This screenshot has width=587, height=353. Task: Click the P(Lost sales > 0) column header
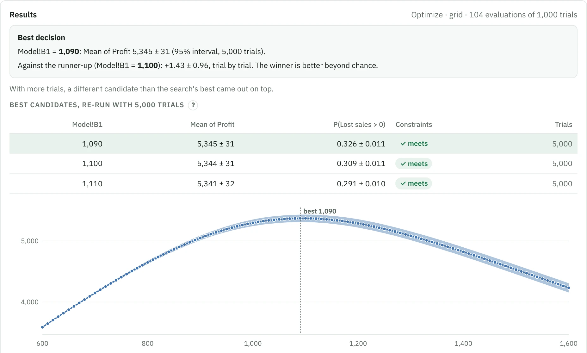359,125
